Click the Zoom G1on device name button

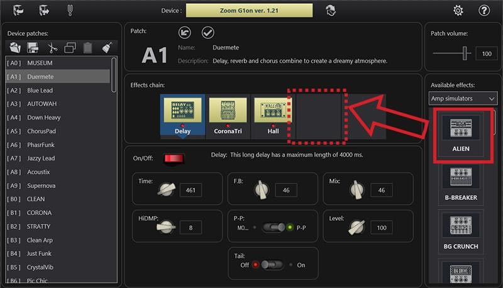point(249,11)
